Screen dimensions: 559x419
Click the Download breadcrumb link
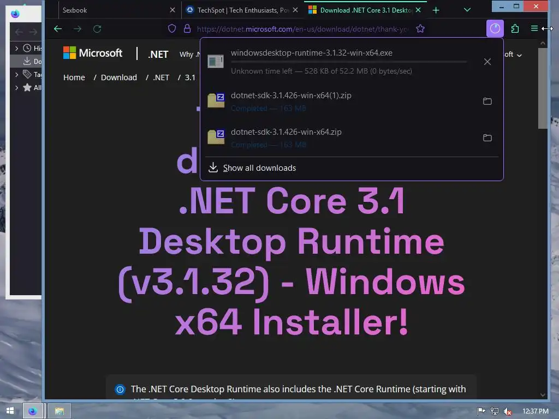(x=118, y=77)
